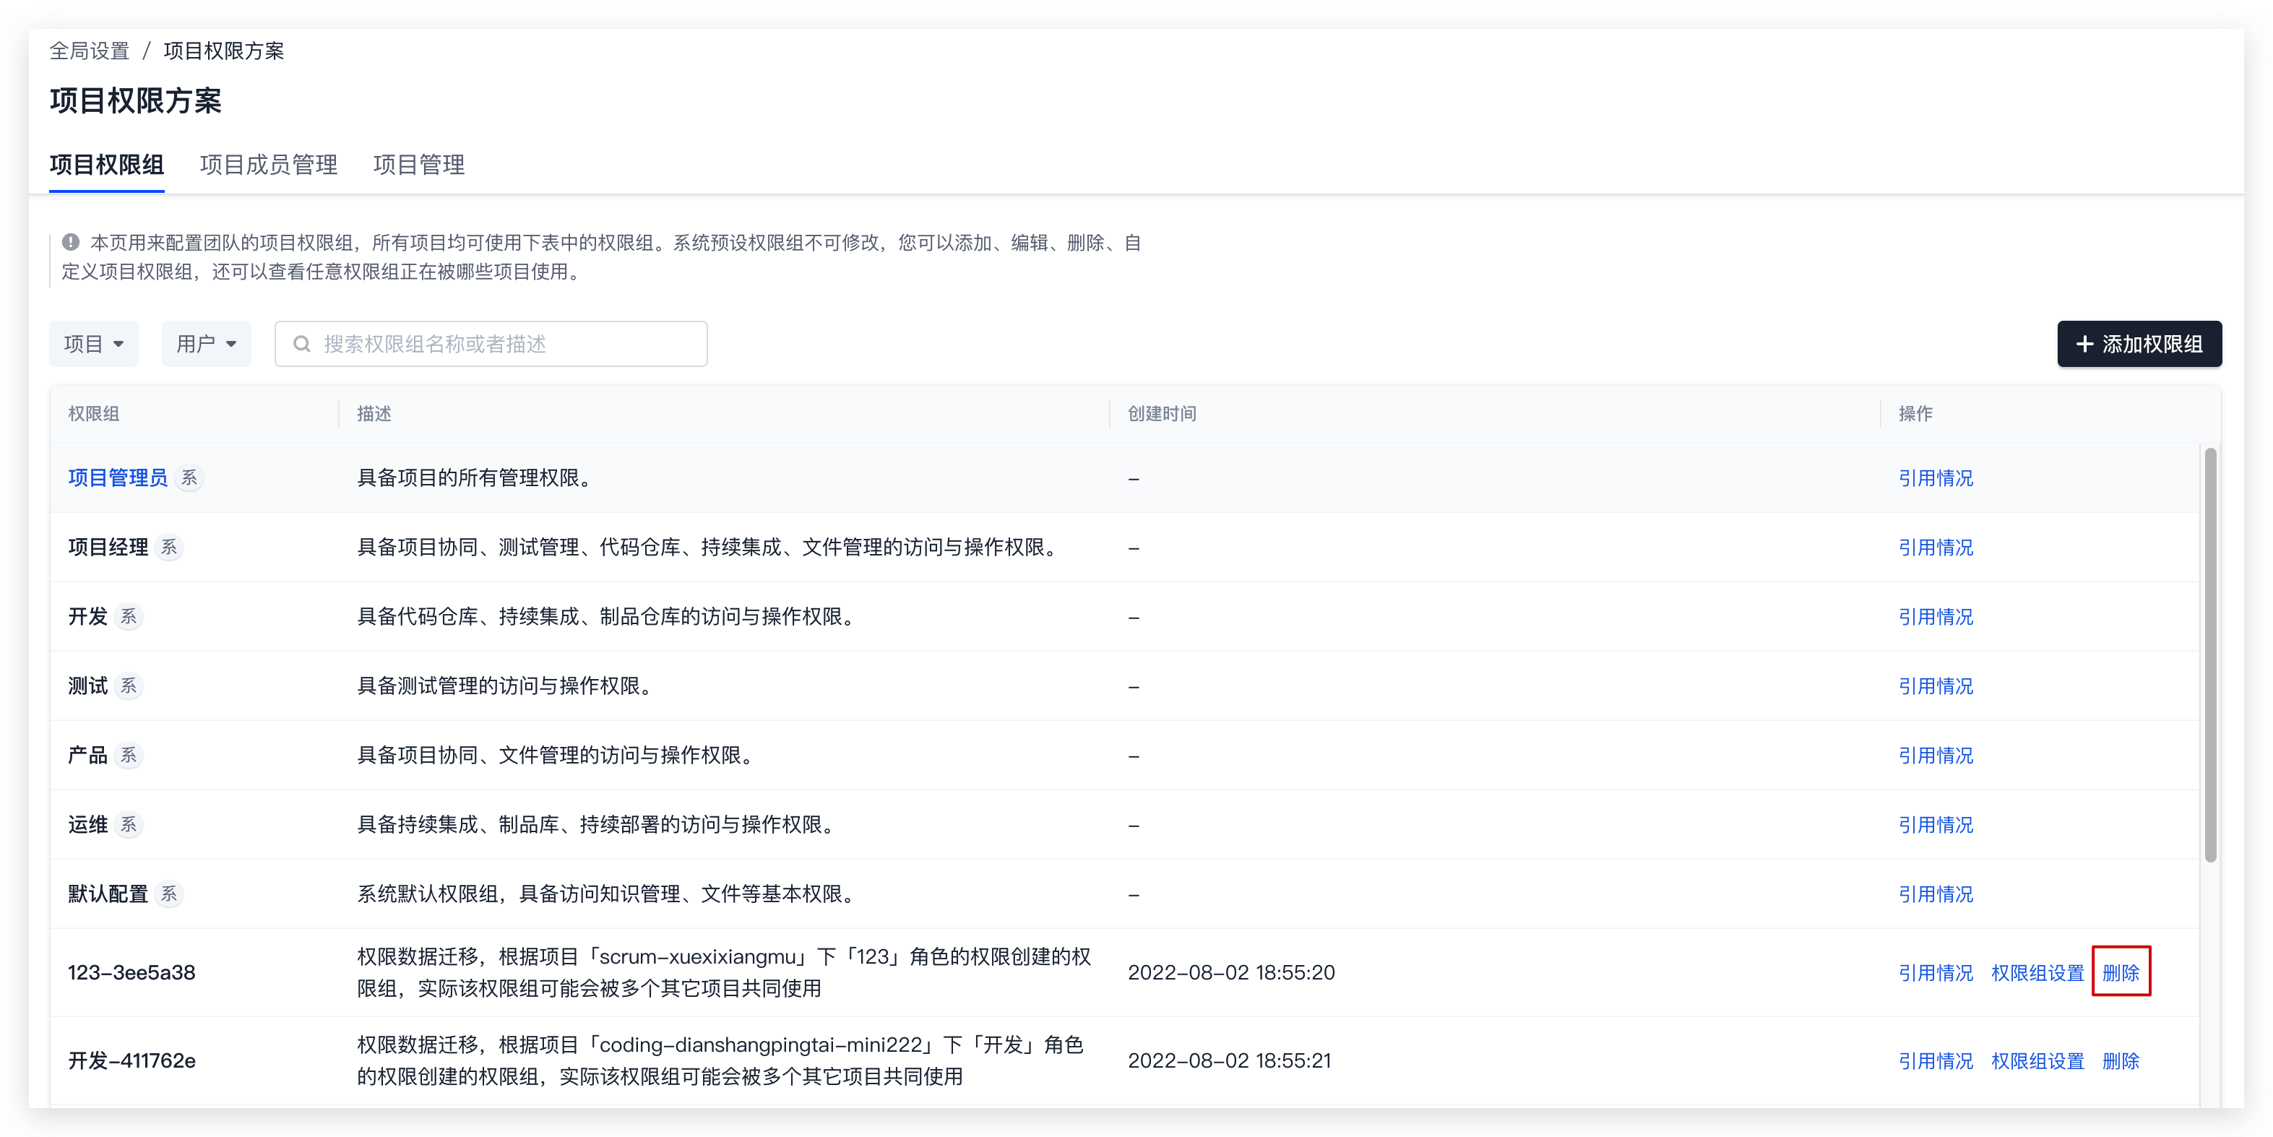View 引用情况 for 产品
This screenshot has height=1137, width=2273.
[1935, 756]
